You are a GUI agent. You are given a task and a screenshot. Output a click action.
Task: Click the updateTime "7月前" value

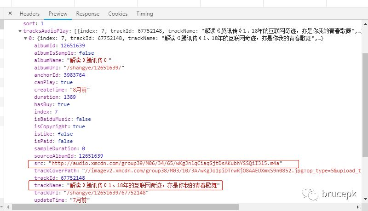(80, 200)
